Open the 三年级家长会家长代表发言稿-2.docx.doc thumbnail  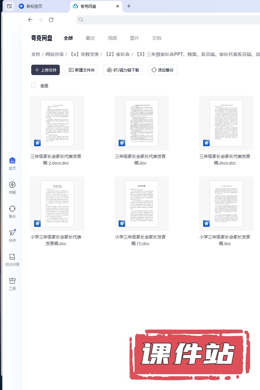click(x=57, y=123)
